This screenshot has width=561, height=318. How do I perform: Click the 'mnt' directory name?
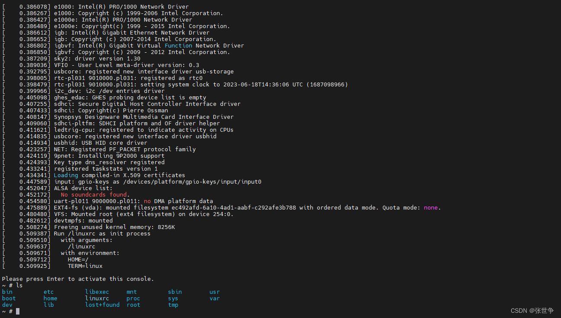tap(132, 292)
